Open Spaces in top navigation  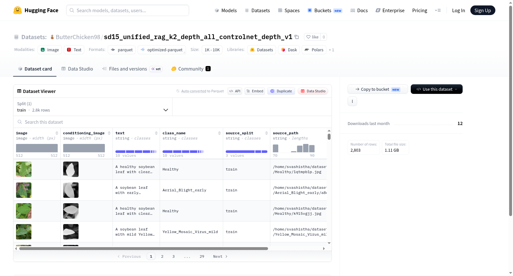point(289,10)
